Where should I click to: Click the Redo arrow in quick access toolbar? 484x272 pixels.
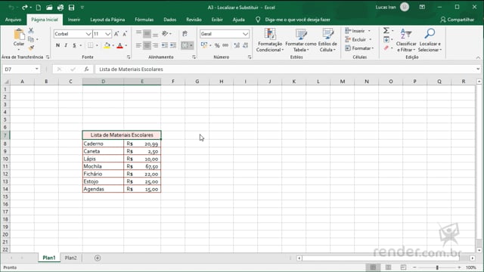25,8
